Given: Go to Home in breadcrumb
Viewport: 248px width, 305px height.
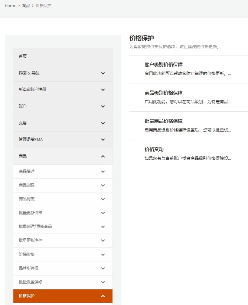Looking at the screenshot, I should click(10, 6).
